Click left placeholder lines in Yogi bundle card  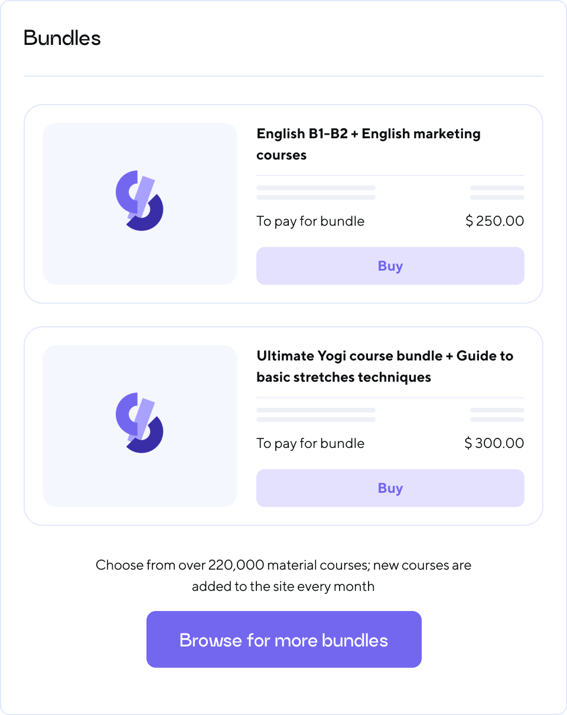316,415
